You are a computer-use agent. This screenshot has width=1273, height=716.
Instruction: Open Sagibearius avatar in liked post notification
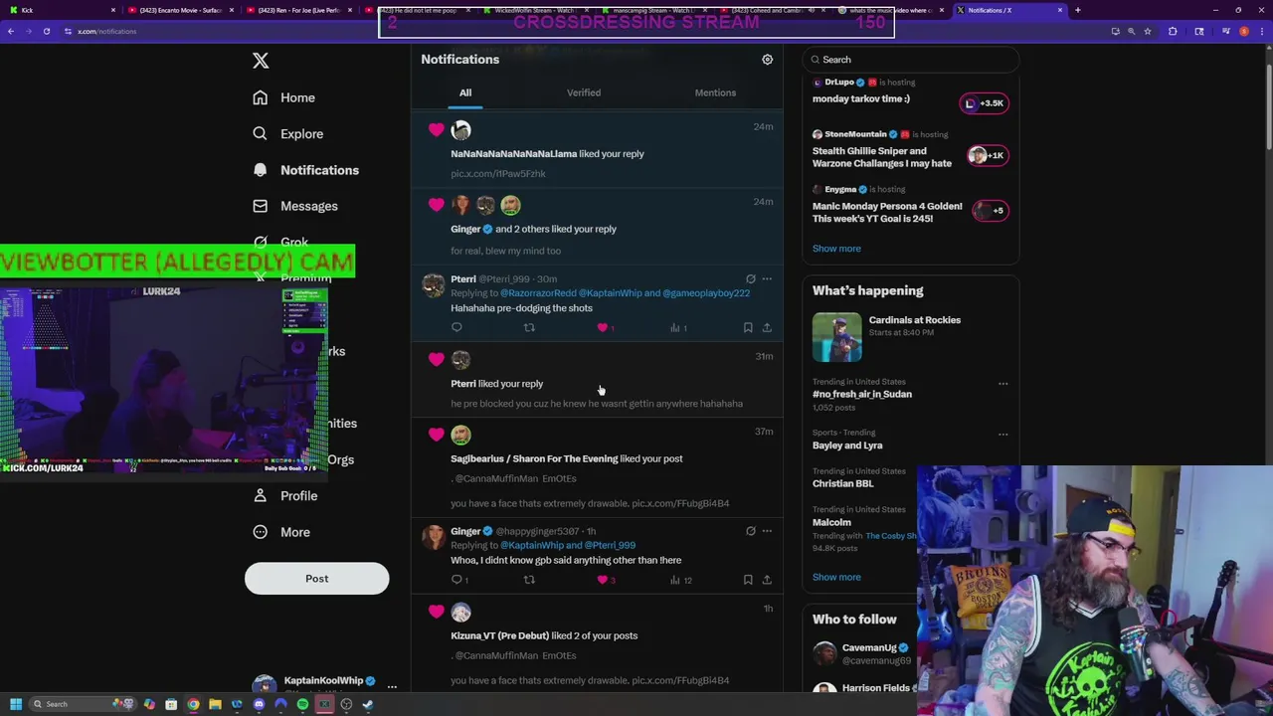coord(460,435)
